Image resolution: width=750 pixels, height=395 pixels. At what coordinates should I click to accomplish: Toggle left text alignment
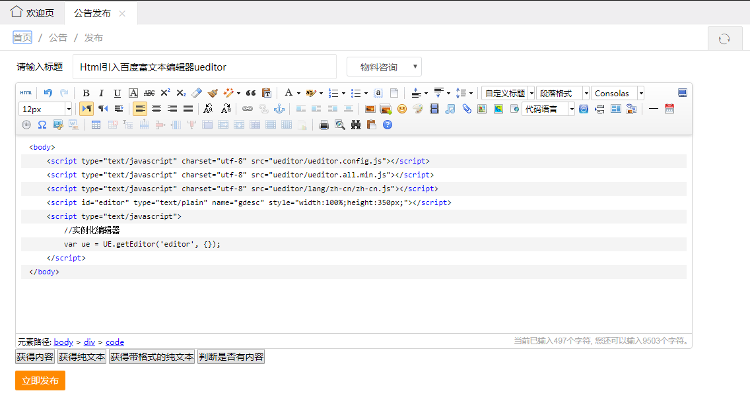tap(140, 109)
